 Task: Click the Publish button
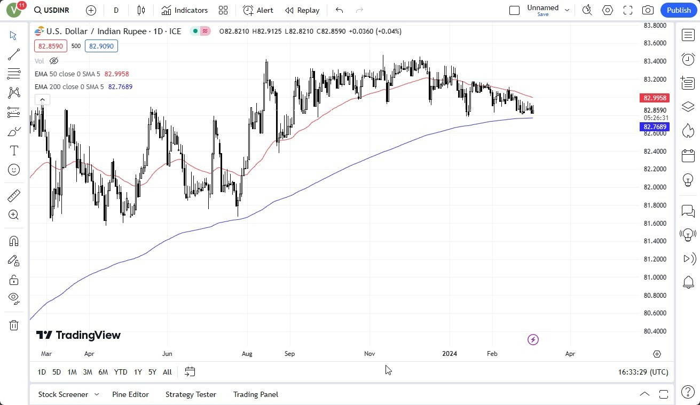click(679, 10)
